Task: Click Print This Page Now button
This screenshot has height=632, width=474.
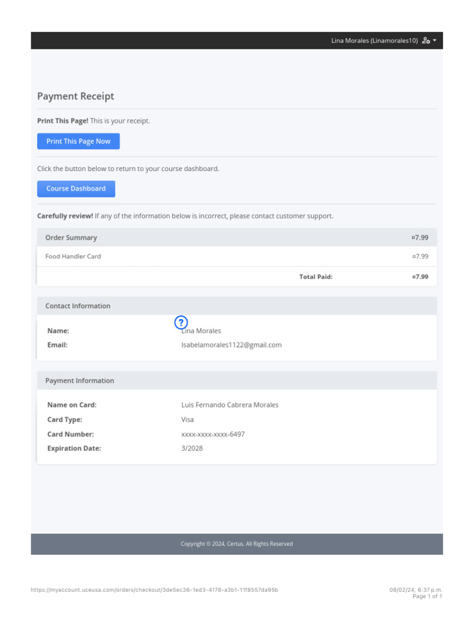Action: tap(78, 141)
